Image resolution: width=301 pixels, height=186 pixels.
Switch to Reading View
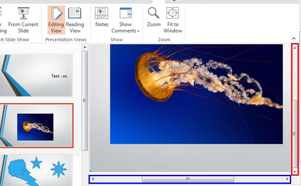tap(75, 20)
